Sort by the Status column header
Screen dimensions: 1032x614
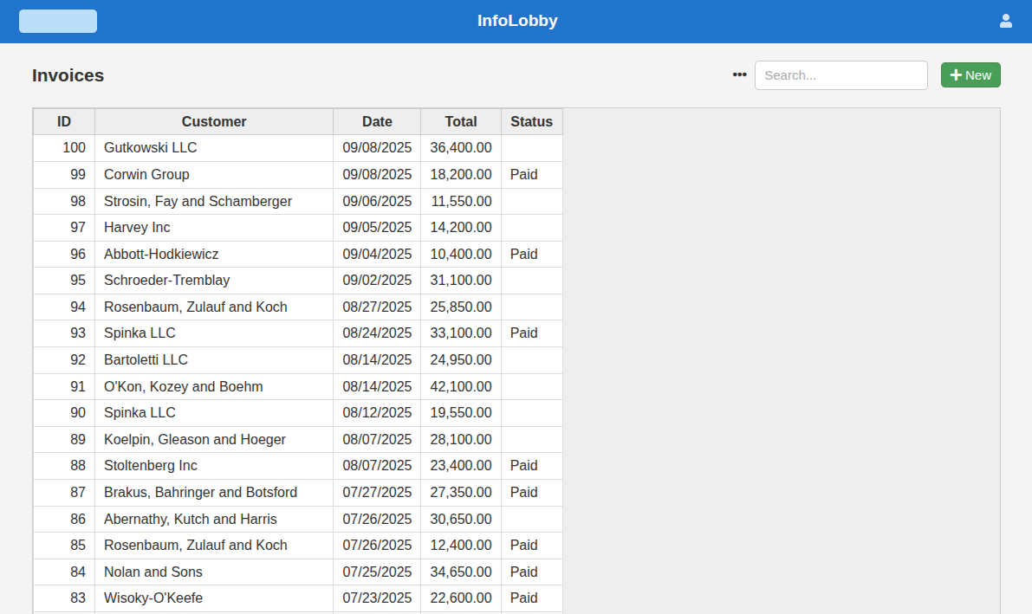(531, 122)
